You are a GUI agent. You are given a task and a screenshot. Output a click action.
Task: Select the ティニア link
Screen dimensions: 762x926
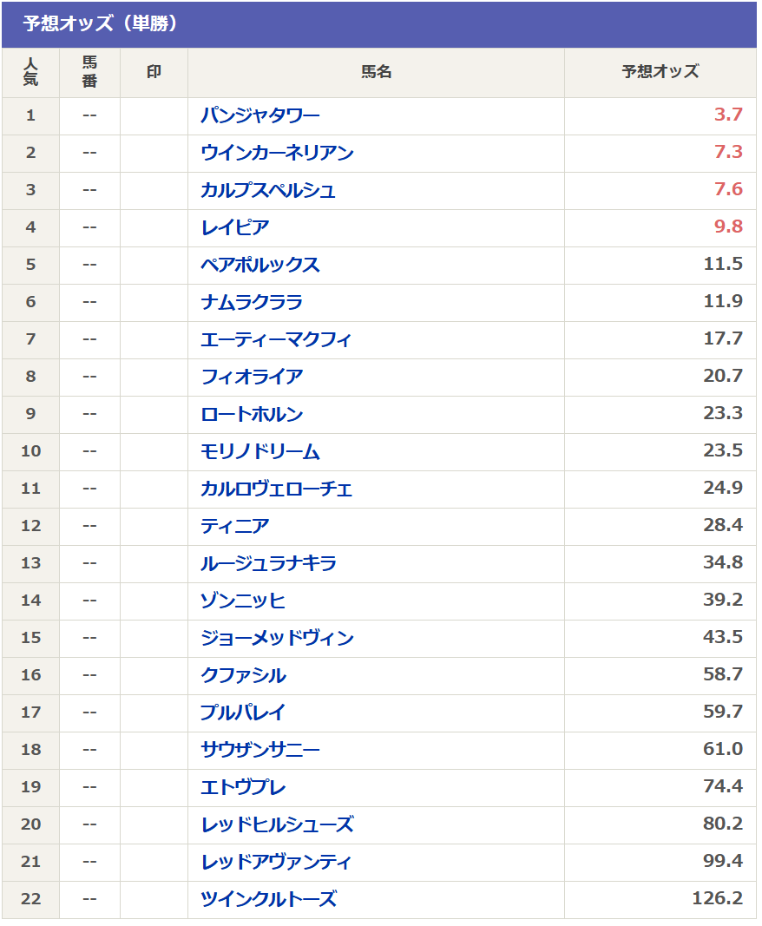(x=235, y=526)
